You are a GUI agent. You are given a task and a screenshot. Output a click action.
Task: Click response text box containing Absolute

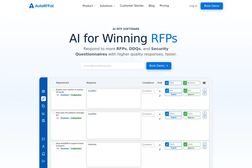coord(114,155)
